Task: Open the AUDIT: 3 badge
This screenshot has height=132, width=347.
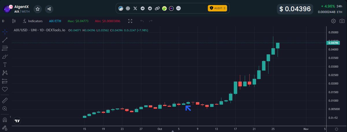Action: 217,8
